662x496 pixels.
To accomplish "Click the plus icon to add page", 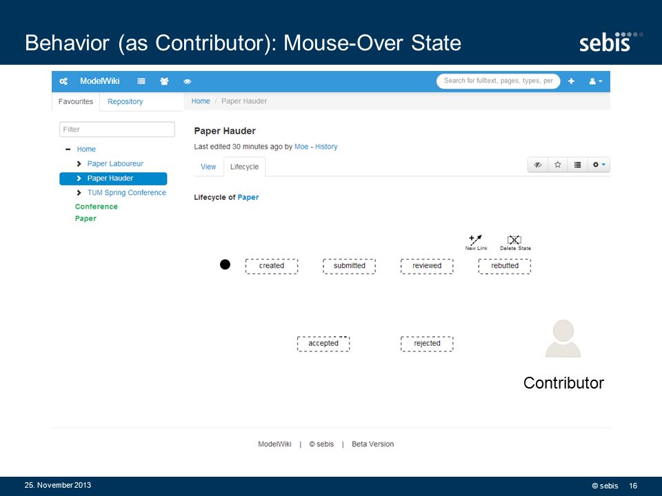I will [x=571, y=81].
